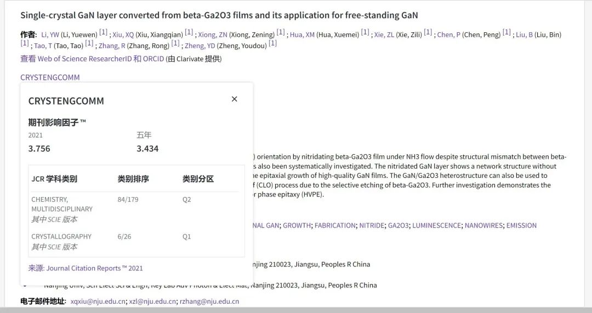
Task: Click the EMISSION keyword link
Action: pyautogui.click(x=521, y=225)
